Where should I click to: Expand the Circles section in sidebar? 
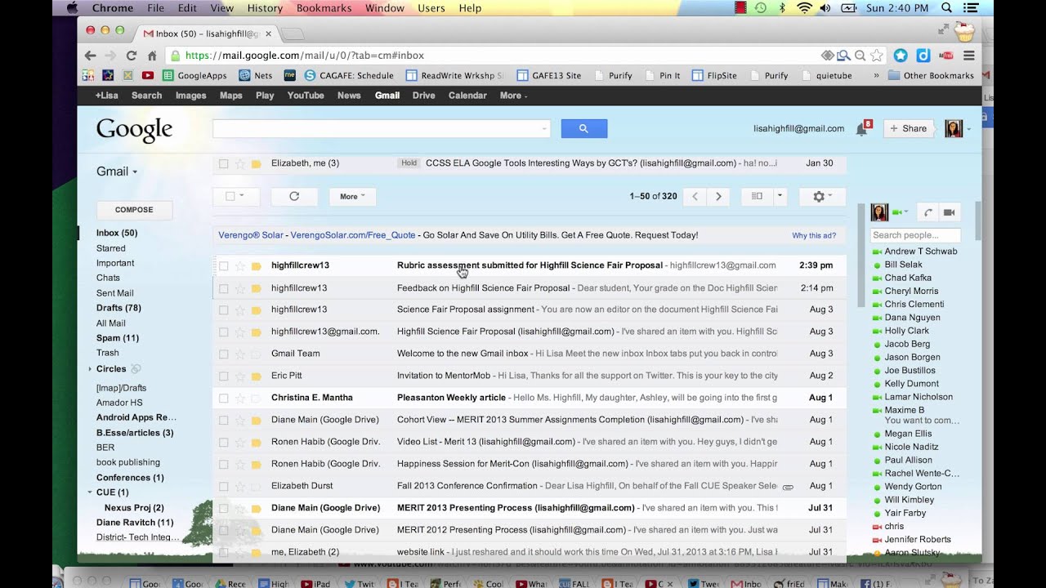90,369
